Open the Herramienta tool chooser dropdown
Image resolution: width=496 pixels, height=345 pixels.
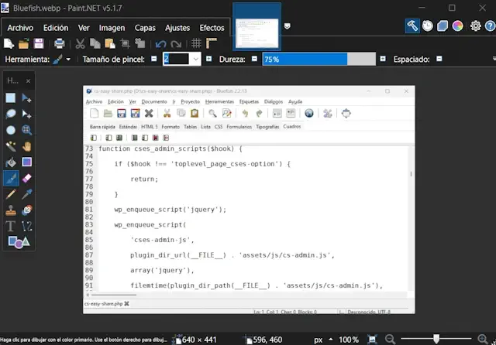[68, 60]
